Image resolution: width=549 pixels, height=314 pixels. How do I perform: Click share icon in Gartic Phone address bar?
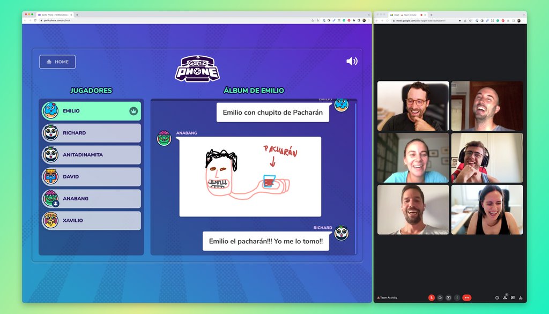tap(313, 20)
